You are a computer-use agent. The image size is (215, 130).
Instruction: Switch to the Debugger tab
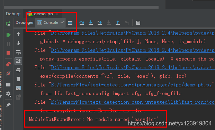click(25, 22)
